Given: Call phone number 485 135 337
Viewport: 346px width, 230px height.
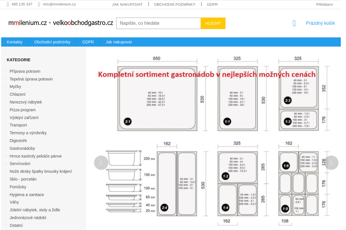Looking at the screenshot, I should (22, 4).
